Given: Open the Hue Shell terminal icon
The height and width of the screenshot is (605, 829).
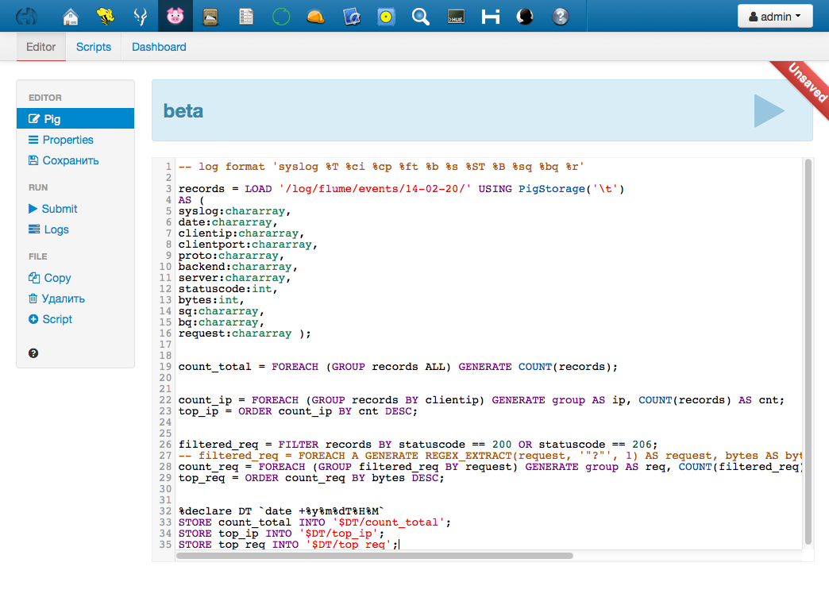Looking at the screenshot, I should pyautogui.click(x=456, y=17).
